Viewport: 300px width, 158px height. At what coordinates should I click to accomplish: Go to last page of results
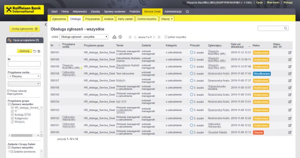tap(159, 37)
